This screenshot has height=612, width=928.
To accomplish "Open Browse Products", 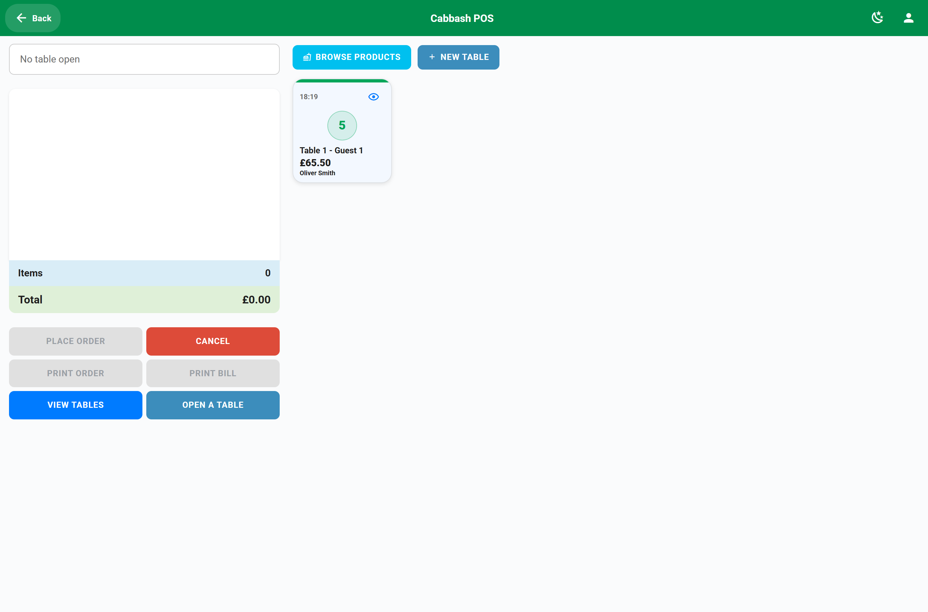I will pyautogui.click(x=351, y=57).
